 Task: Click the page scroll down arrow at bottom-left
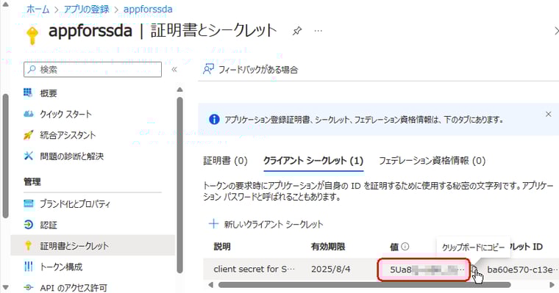coord(5,288)
